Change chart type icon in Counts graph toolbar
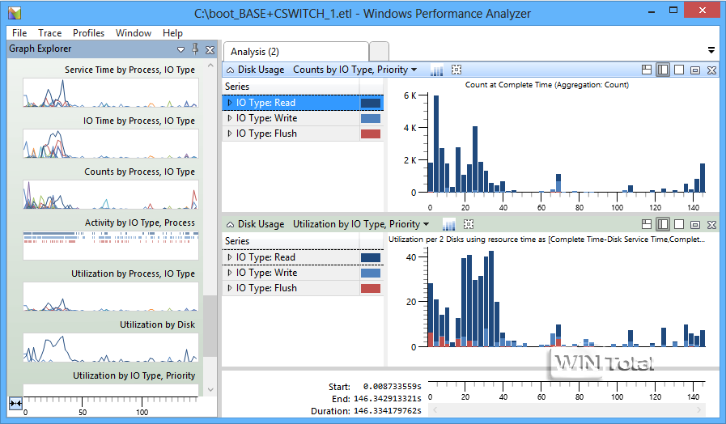The height and width of the screenshot is (424, 726). tap(436, 70)
